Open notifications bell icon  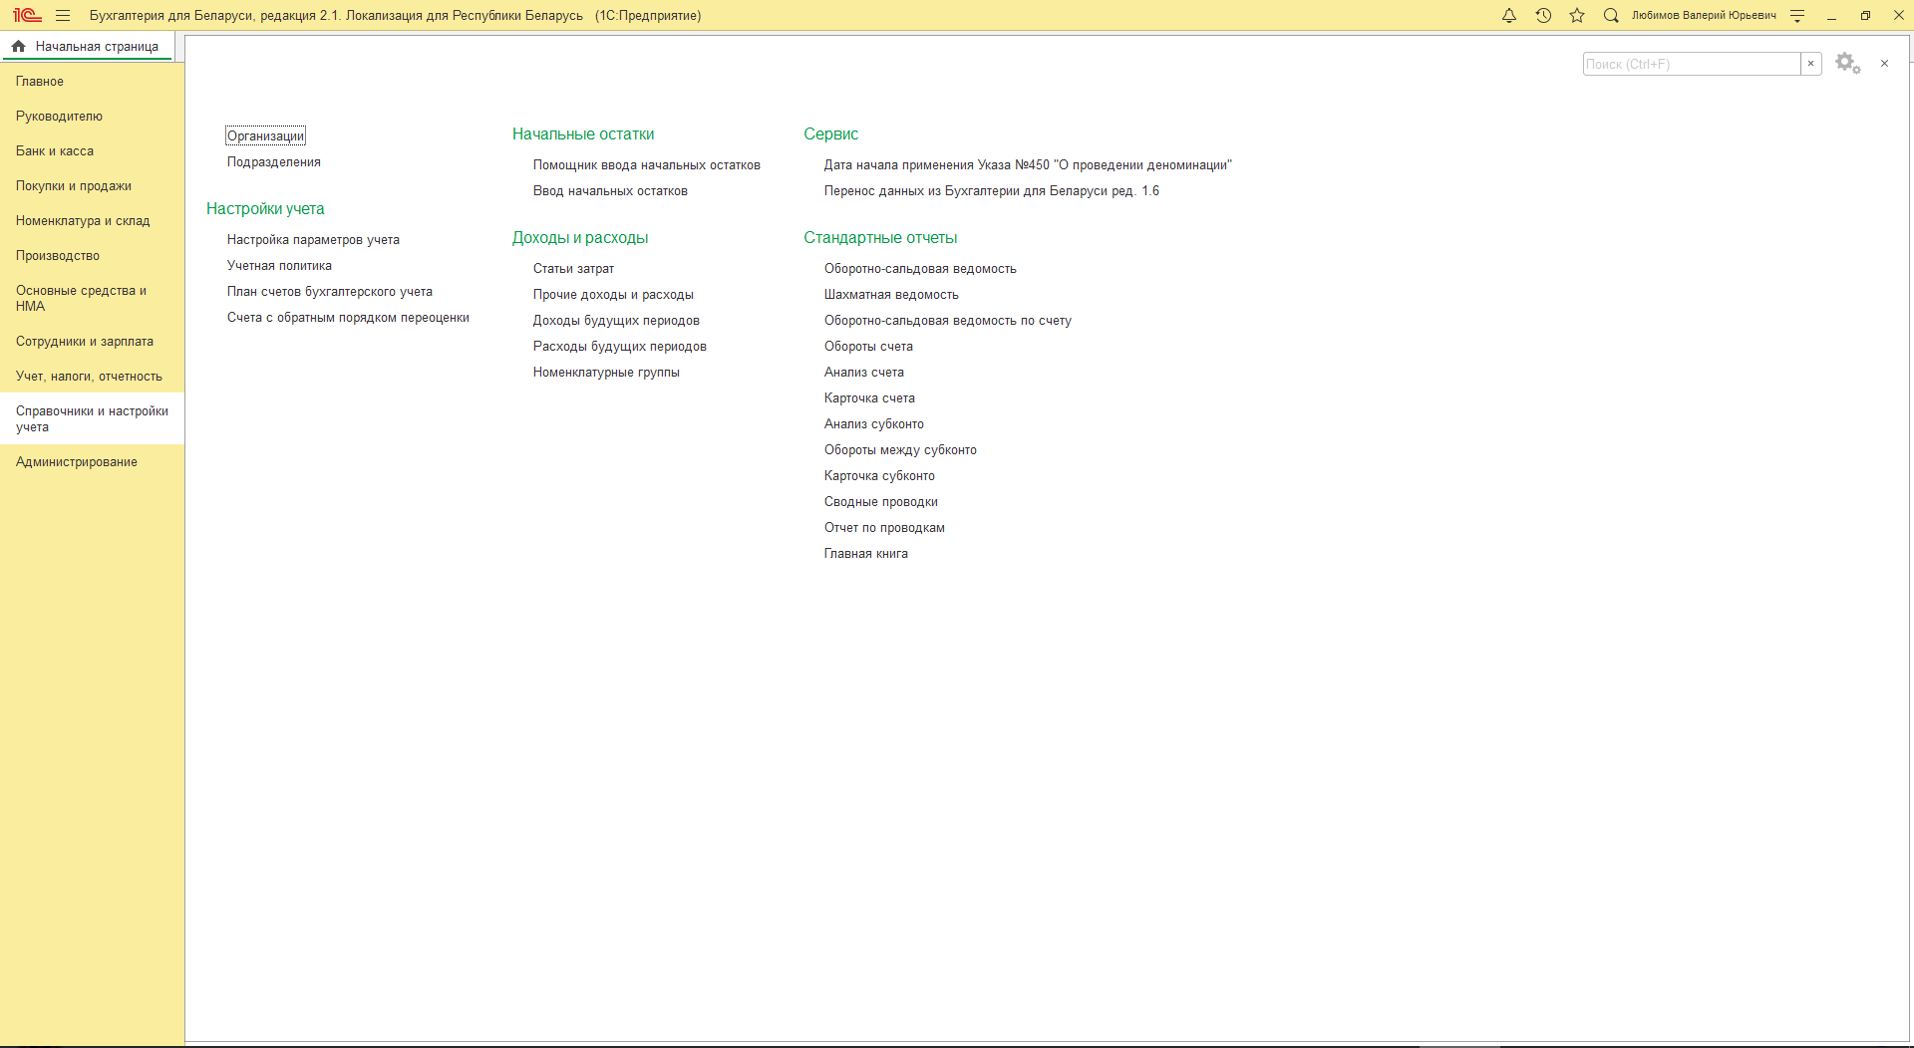[1508, 15]
